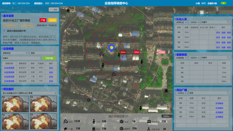Toggle the 500m radius label on map
Screen dimensions: 233x131
pos(136,52)
